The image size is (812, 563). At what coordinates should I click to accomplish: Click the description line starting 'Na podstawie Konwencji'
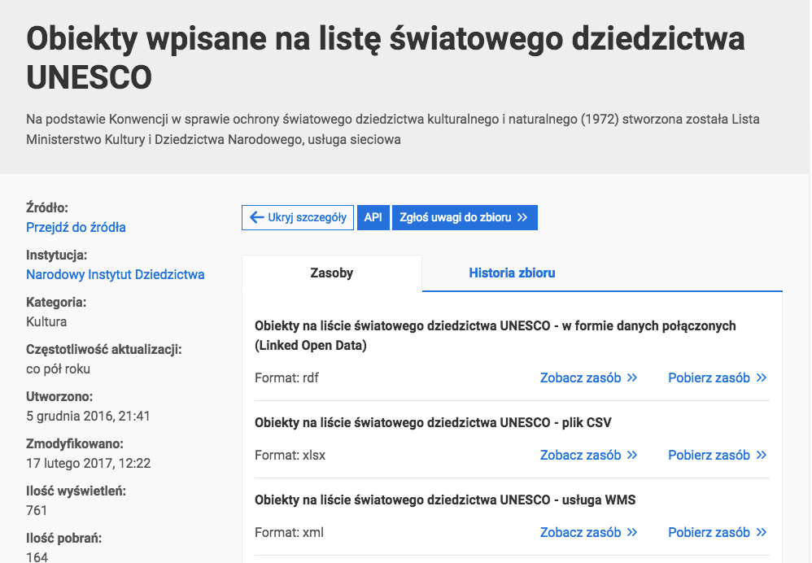(393, 119)
